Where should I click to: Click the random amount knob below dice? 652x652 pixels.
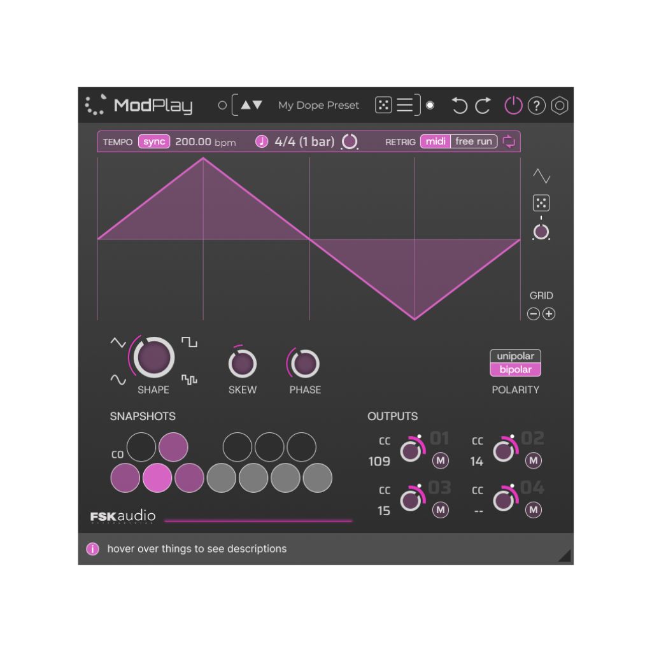coord(541,232)
